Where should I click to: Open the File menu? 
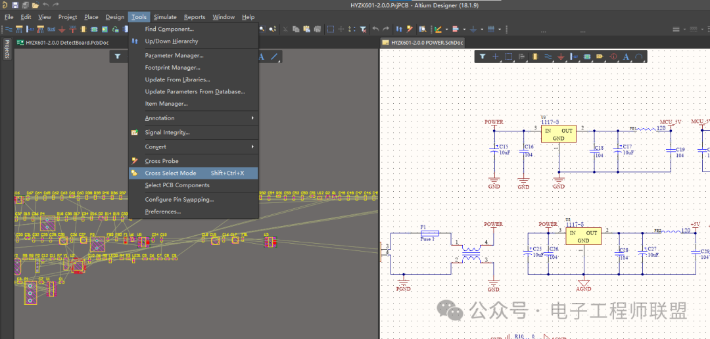click(9, 17)
